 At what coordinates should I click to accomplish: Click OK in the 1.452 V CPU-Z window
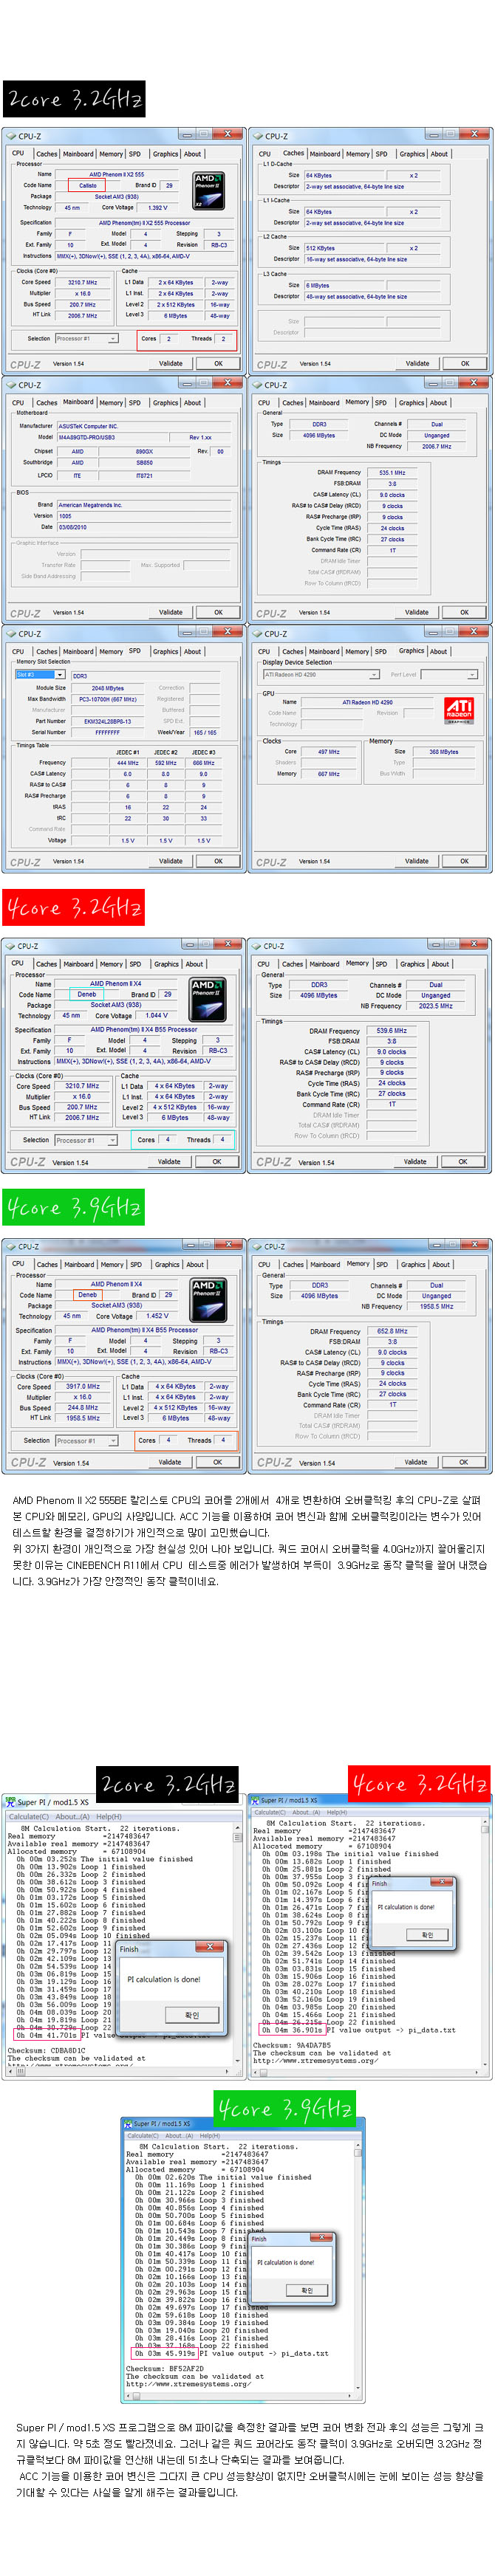(x=217, y=1463)
